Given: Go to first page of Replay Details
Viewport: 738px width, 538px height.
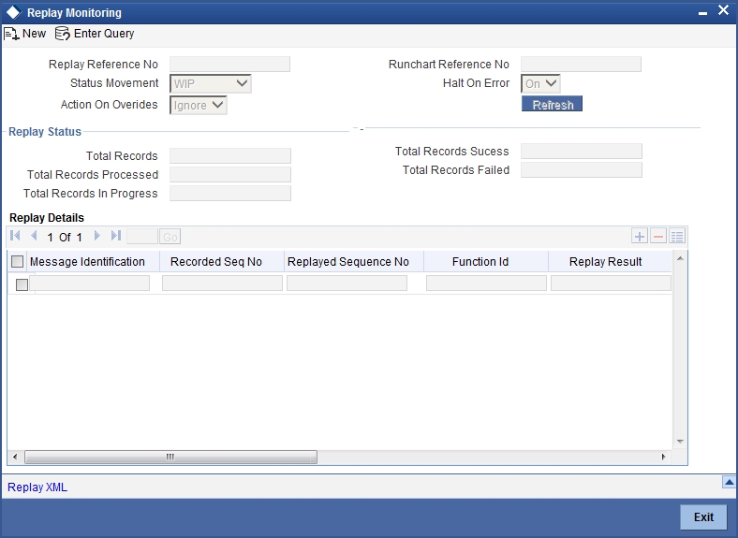Looking at the screenshot, I should click(15, 236).
